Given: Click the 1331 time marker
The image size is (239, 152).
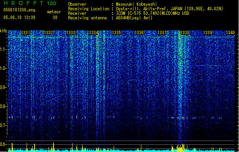Looking at the screenshot, I should (x=25, y=33).
